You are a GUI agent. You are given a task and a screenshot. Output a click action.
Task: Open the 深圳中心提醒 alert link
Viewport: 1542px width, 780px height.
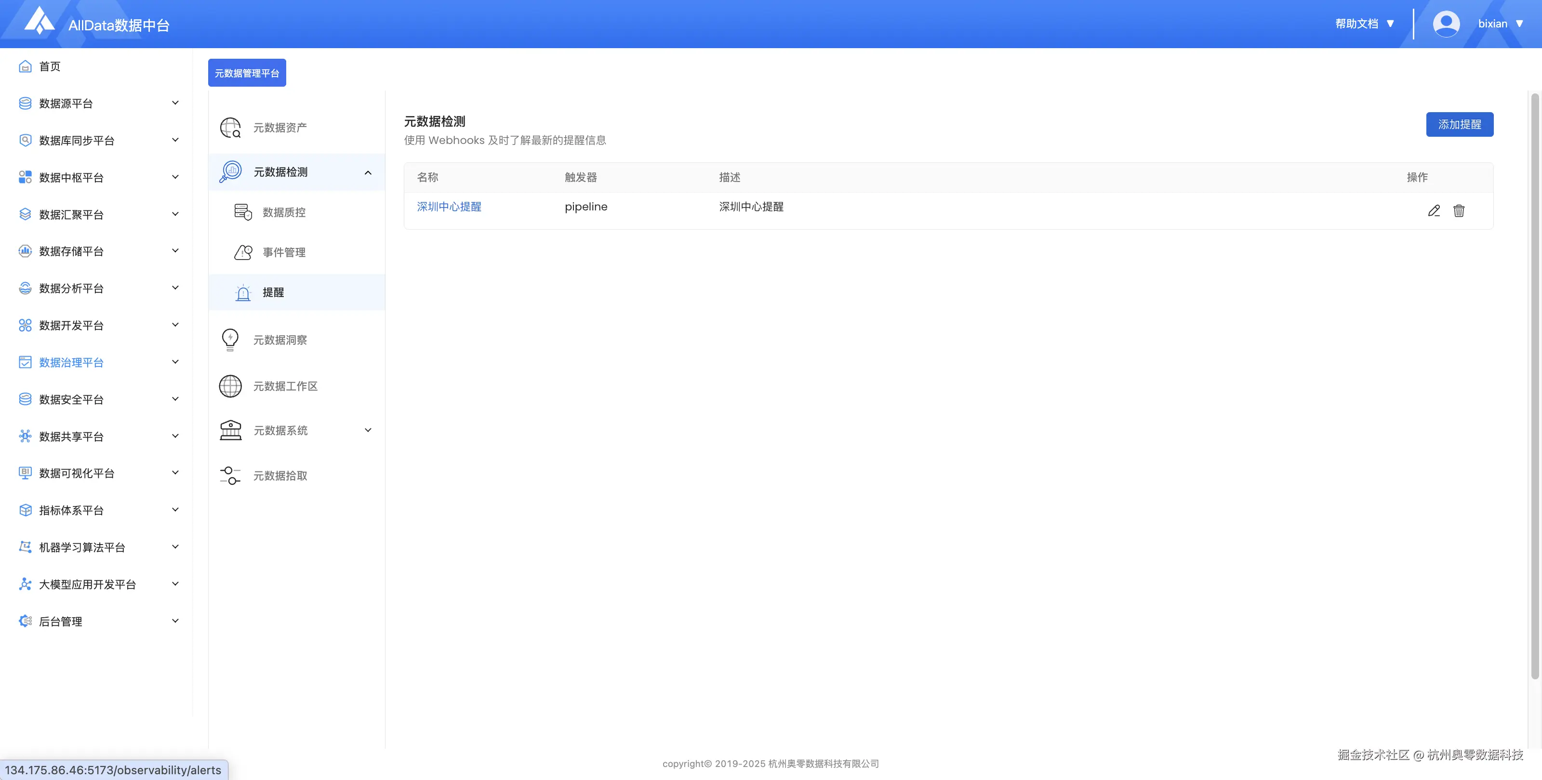coord(449,207)
